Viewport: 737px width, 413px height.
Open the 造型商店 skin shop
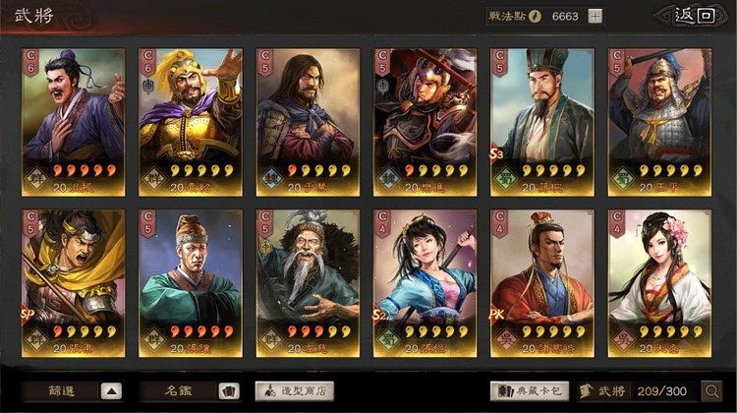pyautogui.click(x=295, y=391)
